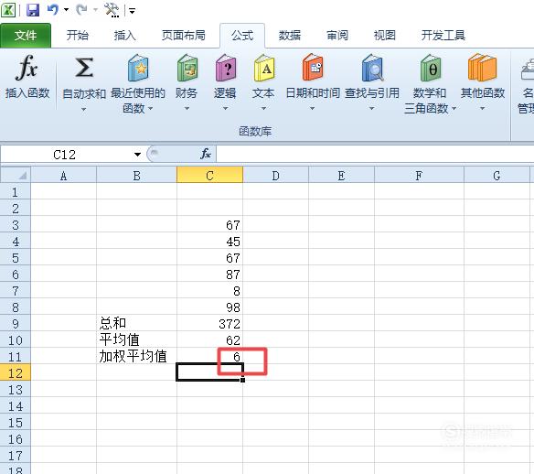Expand the 文本 dropdown arrow
This screenshot has height=474, width=534.
point(263,109)
